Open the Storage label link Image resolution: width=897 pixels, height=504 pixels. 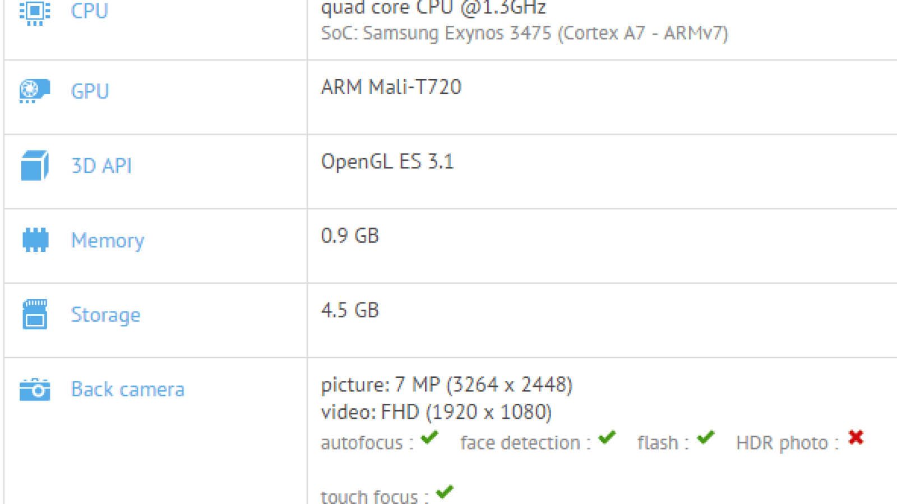tap(105, 315)
